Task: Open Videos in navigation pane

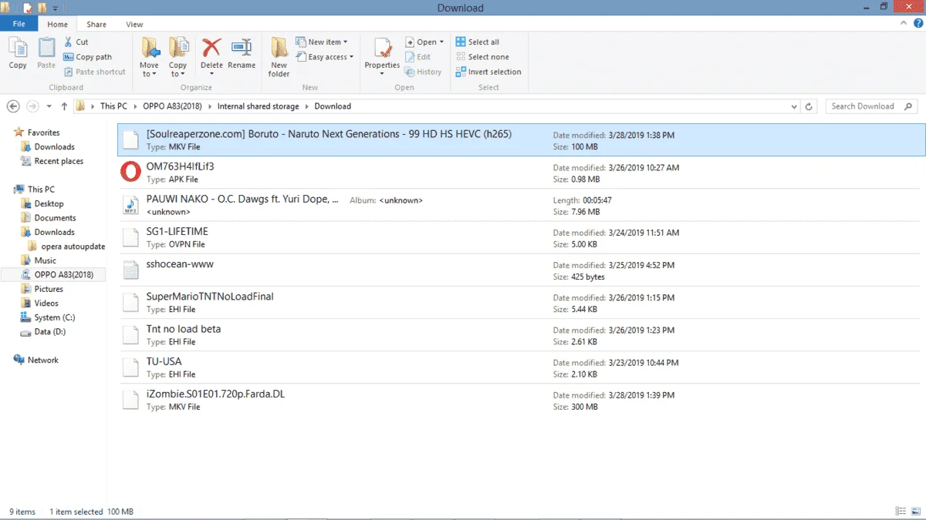Action: [x=46, y=303]
